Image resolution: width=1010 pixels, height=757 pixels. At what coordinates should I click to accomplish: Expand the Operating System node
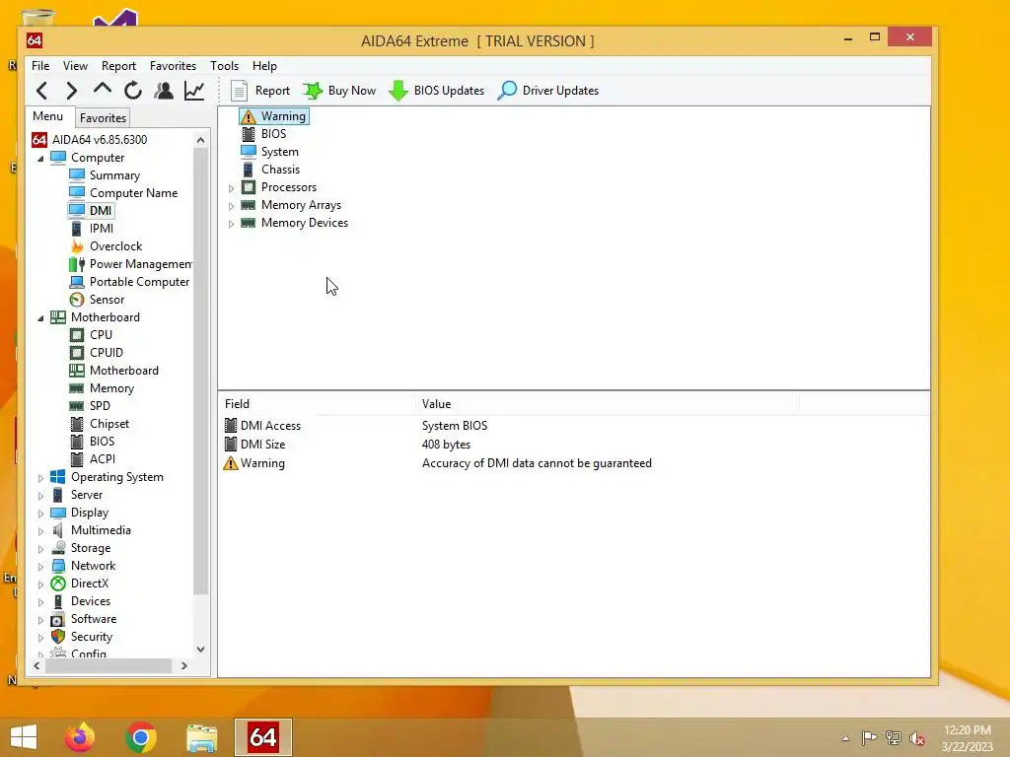click(40, 478)
